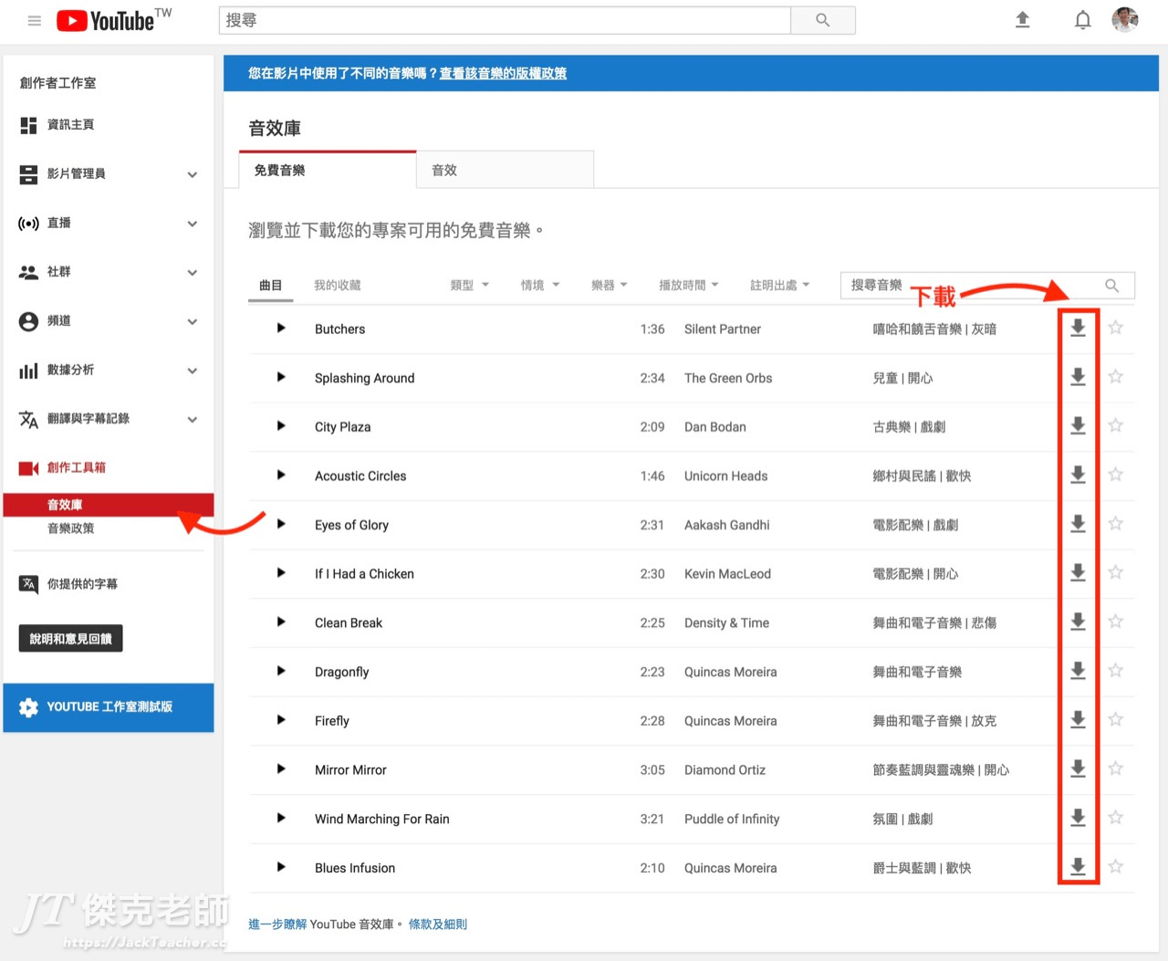Image resolution: width=1168 pixels, height=961 pixels.
Task: Play the Splashing Around track
Action: point(281,377)
